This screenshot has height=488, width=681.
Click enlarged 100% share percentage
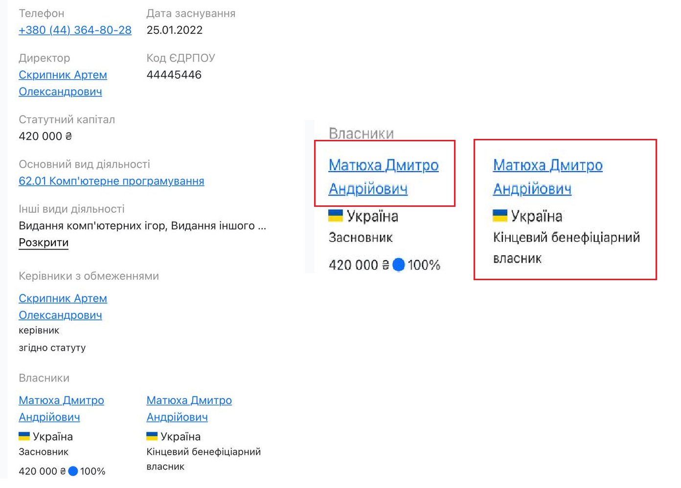coord(424,265)
